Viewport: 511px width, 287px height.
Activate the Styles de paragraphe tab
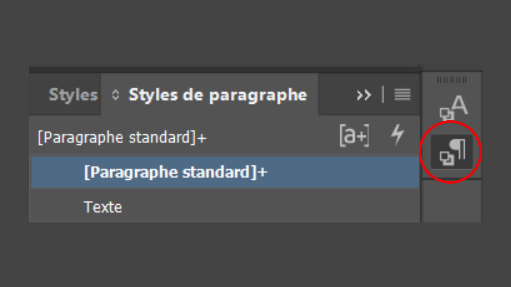pyautogui.click(x=218, y=95)
